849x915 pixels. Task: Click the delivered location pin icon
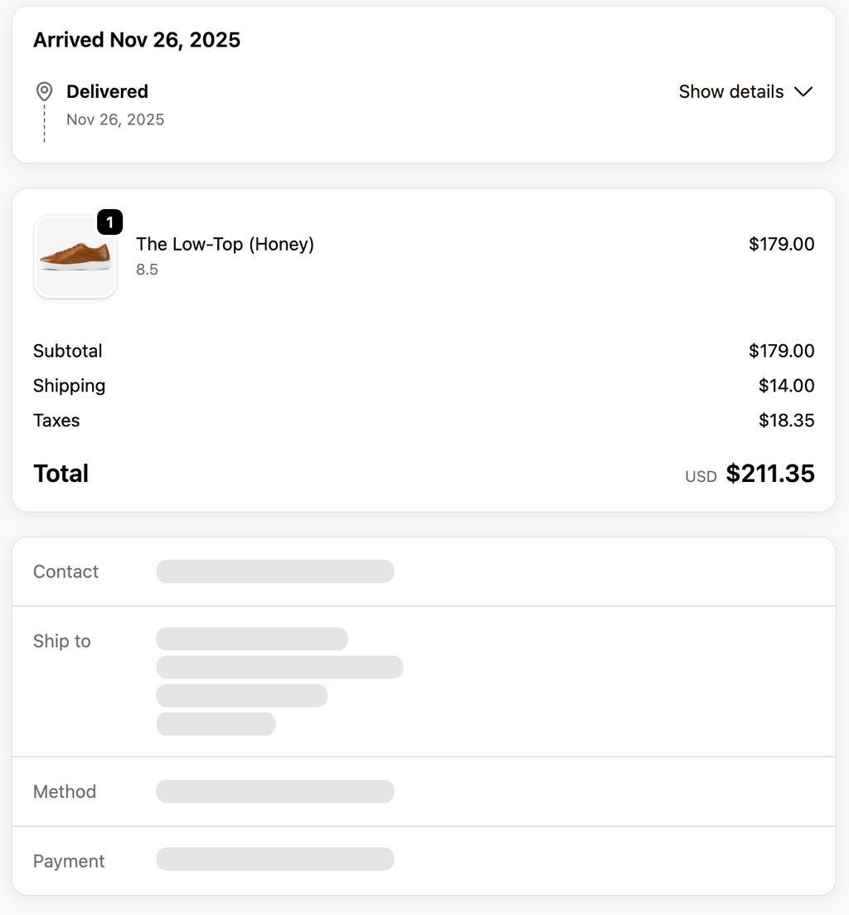click(x=44, y=91)
